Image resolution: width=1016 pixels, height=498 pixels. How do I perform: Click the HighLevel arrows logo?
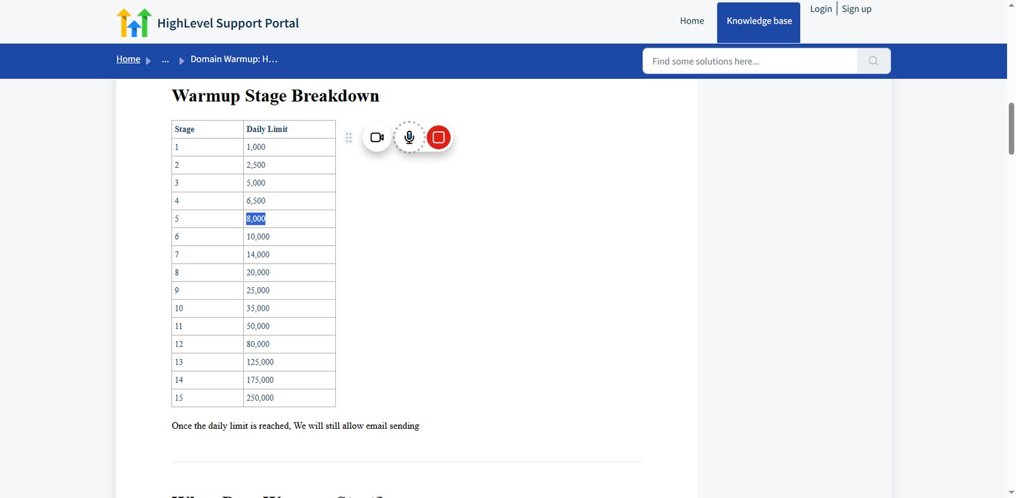[x=134, y=22]
